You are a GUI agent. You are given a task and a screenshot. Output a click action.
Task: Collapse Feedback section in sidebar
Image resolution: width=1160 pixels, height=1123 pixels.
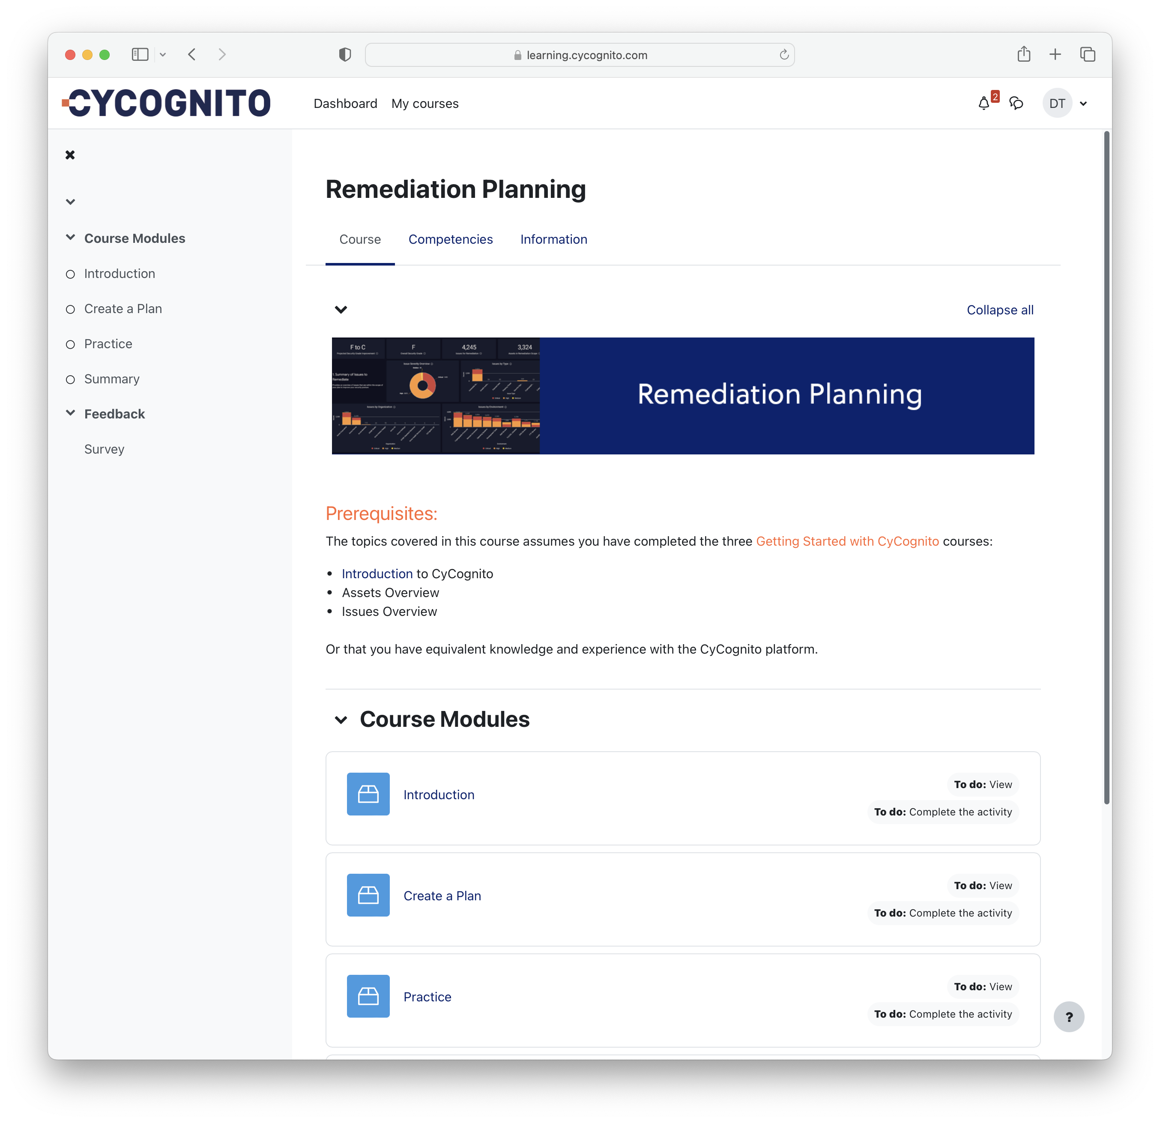(70, 413)
